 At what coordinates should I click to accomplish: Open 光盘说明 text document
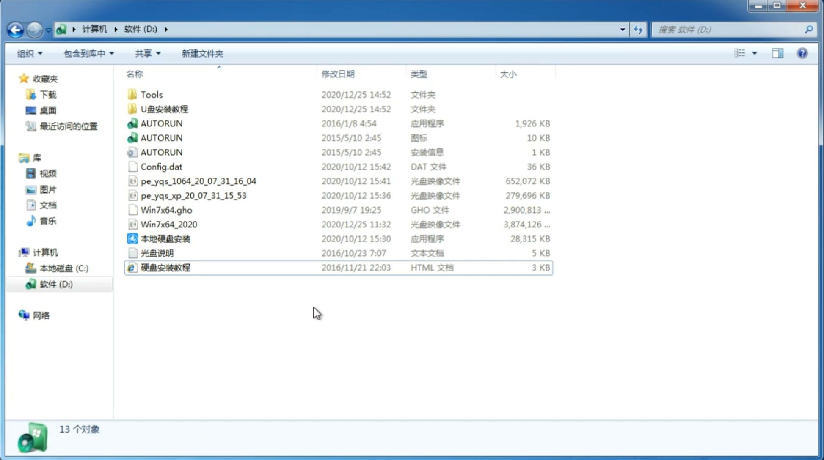click(x=157, y=252)
